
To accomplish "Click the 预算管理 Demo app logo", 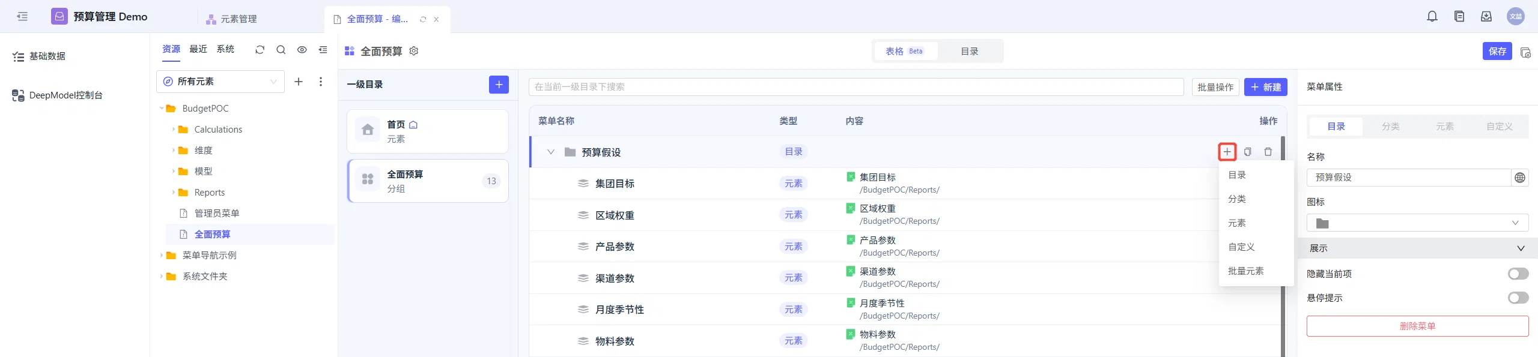I will point(59,16).
